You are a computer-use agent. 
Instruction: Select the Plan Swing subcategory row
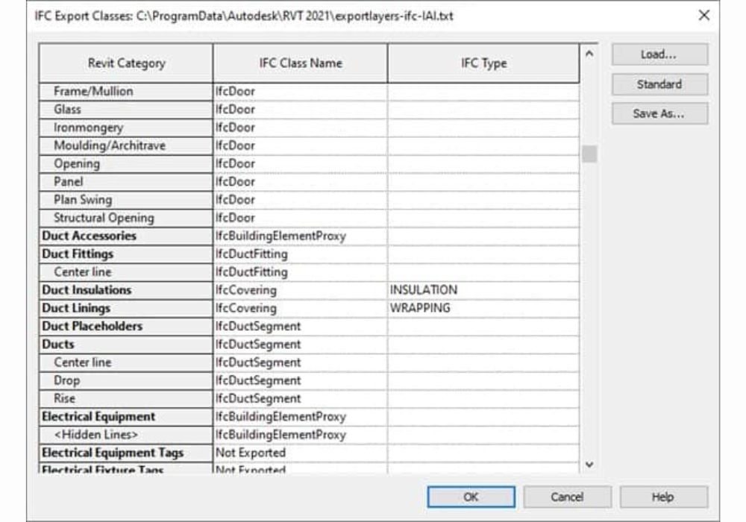pos(83,200)
